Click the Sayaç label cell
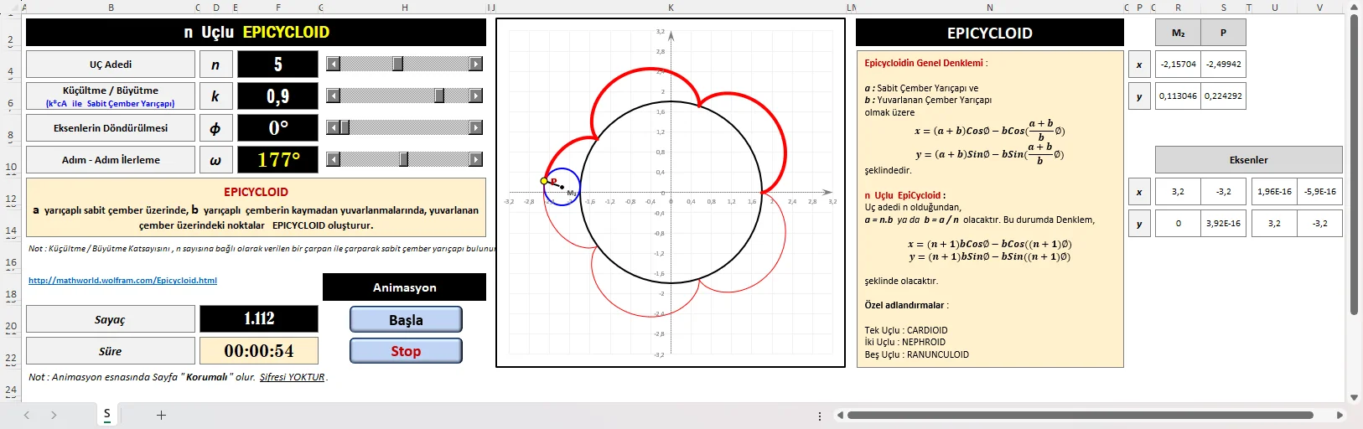Image resolution: width=1363 pixels, height=429 pixels. tap(111, 319)
